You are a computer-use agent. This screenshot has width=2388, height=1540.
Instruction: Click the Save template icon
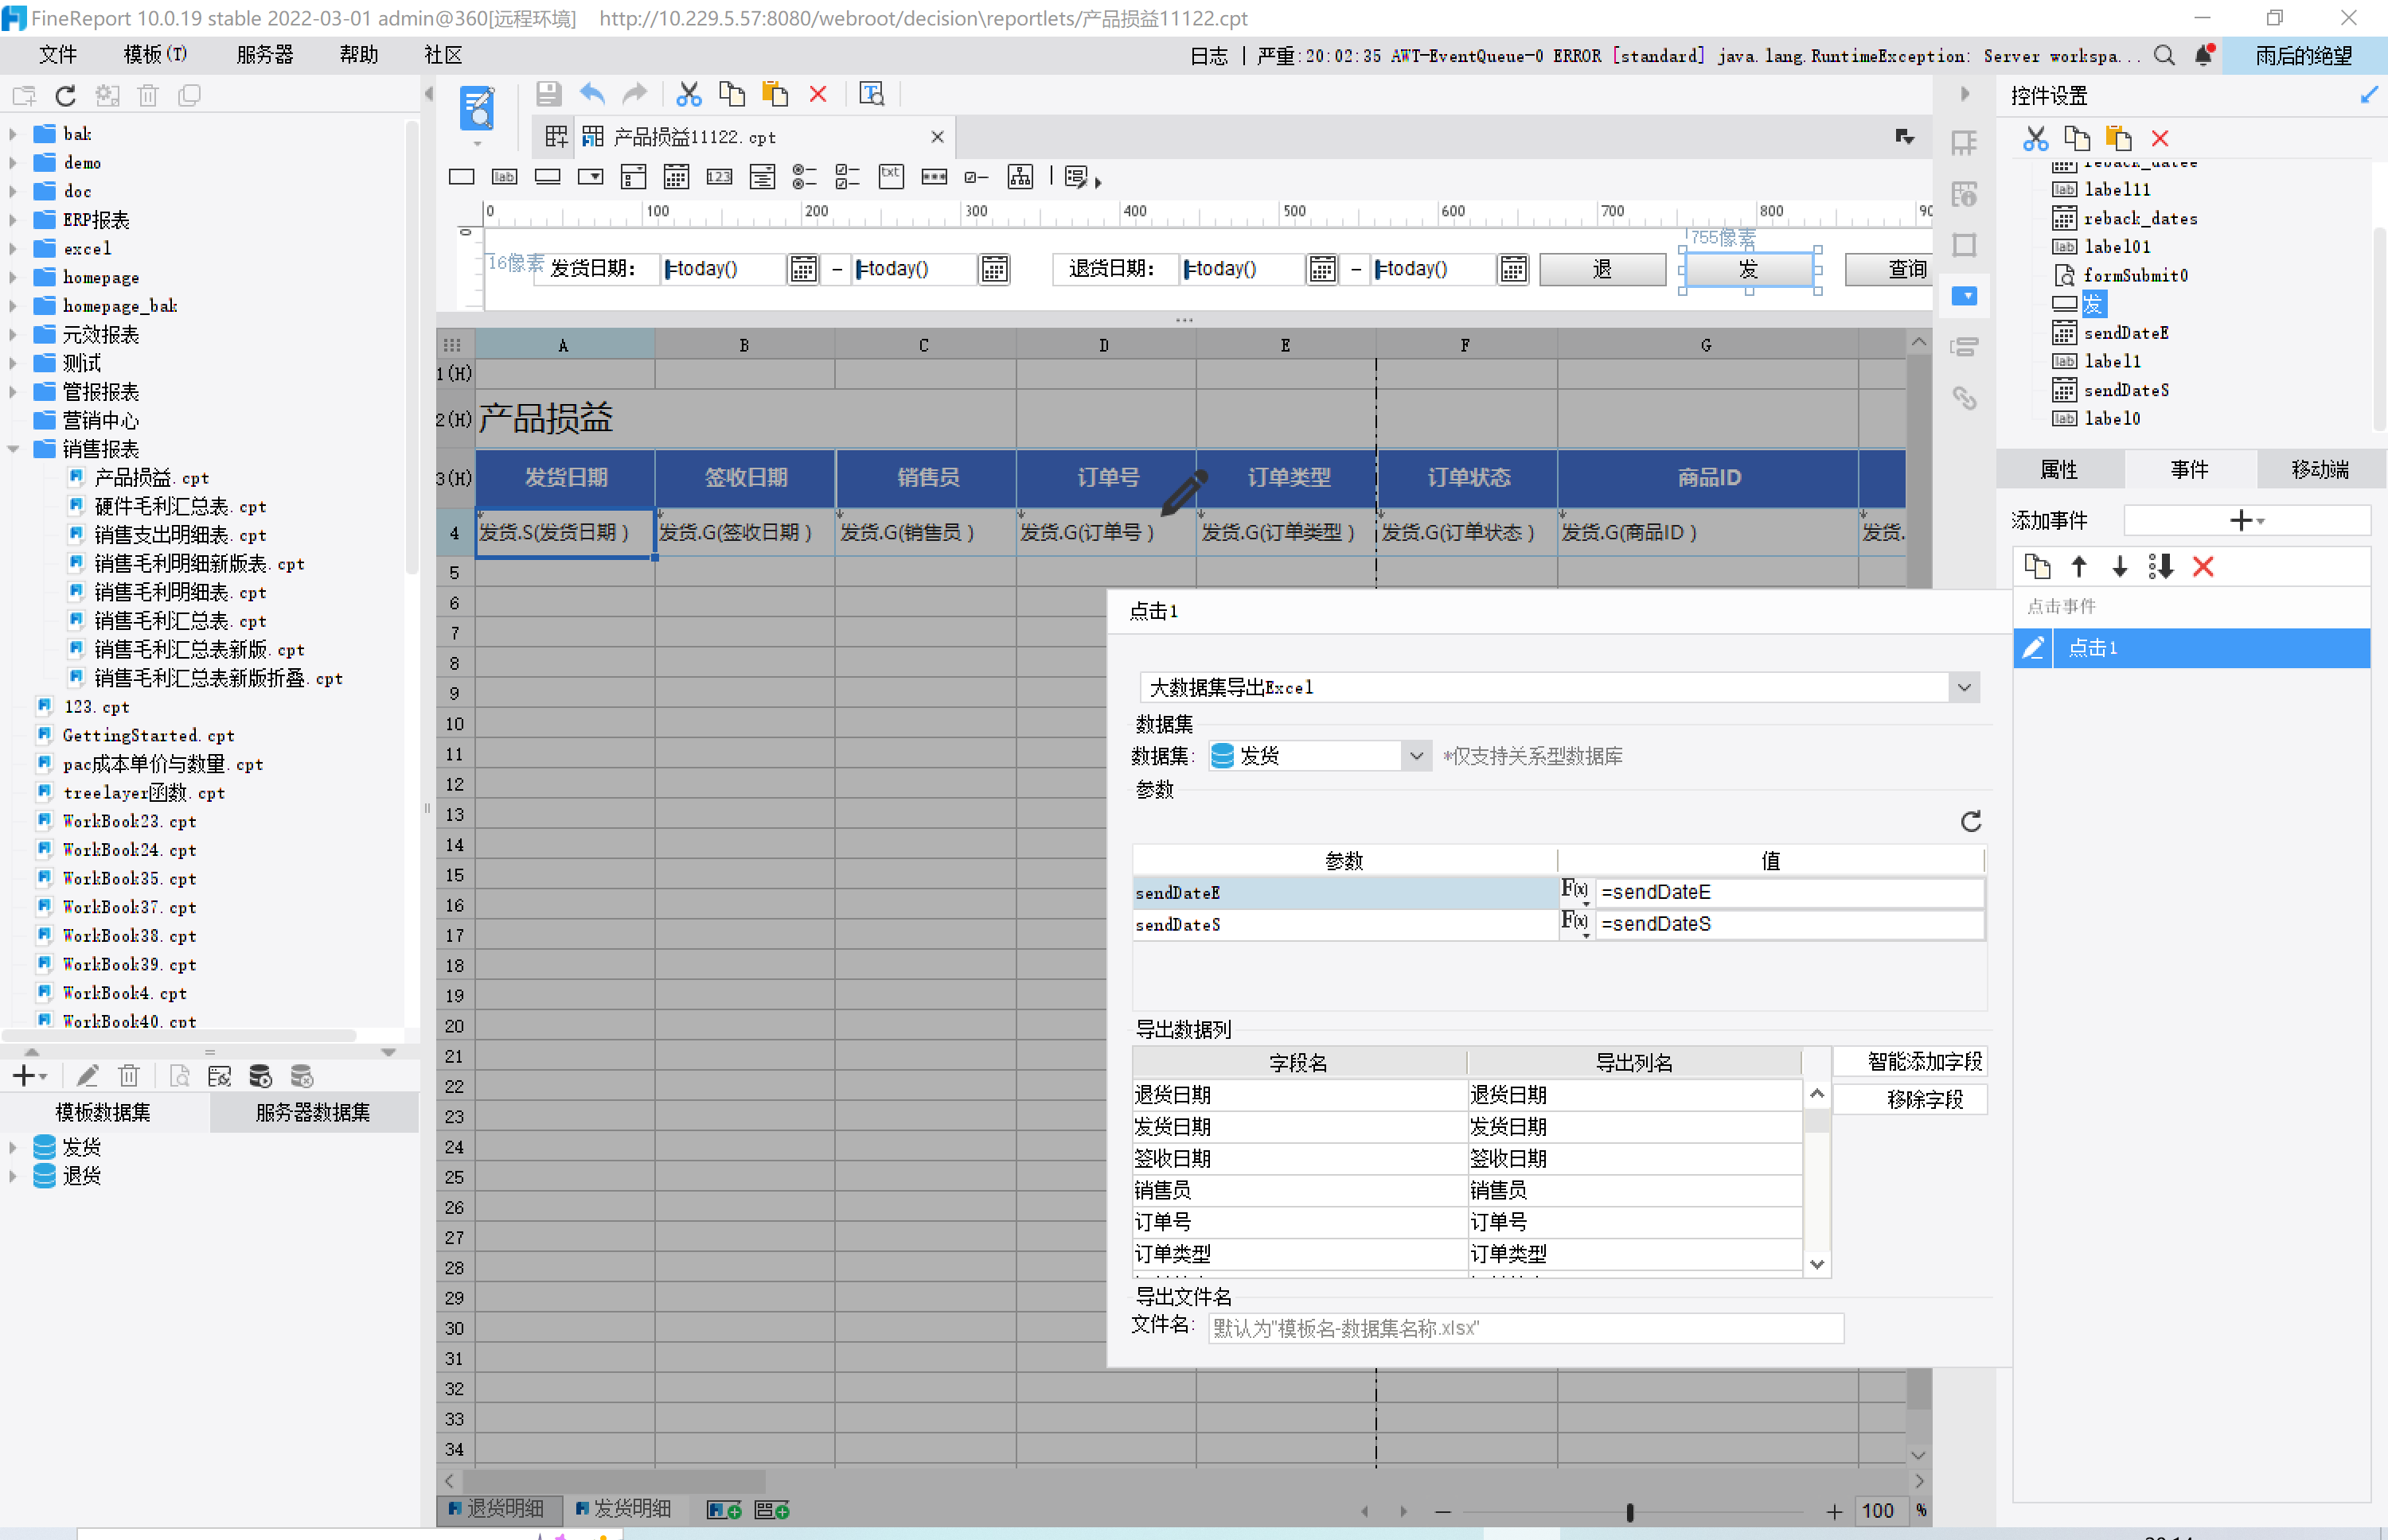coord(548,94)
